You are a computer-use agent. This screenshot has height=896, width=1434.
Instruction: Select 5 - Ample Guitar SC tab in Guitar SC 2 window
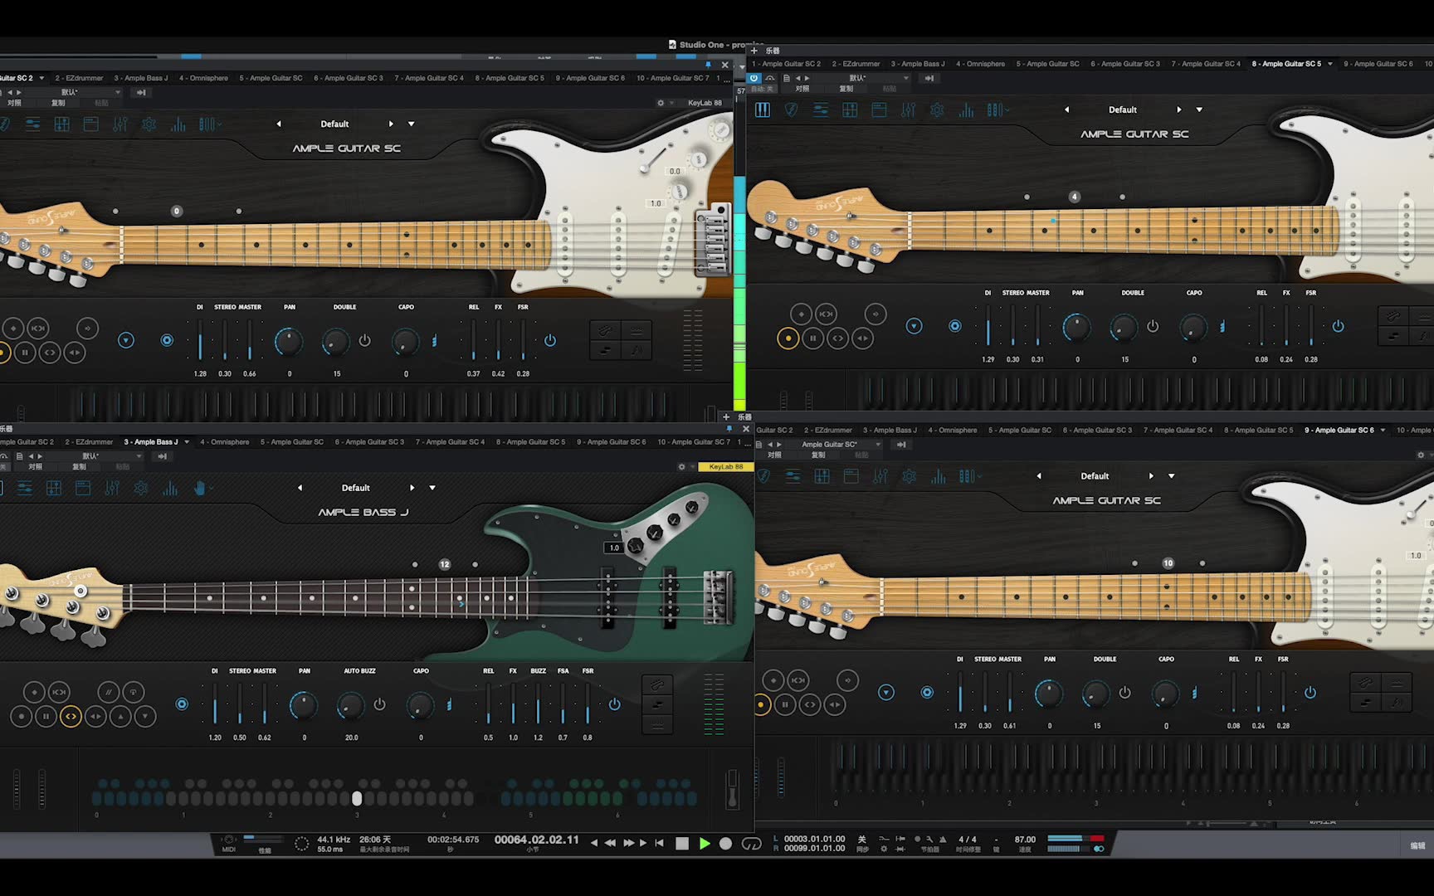point(271,78)
